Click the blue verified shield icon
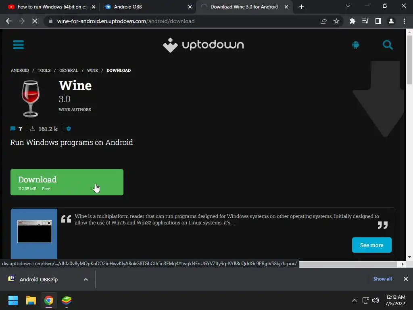This screenshot has width=413, height=310. click(69, 129)
